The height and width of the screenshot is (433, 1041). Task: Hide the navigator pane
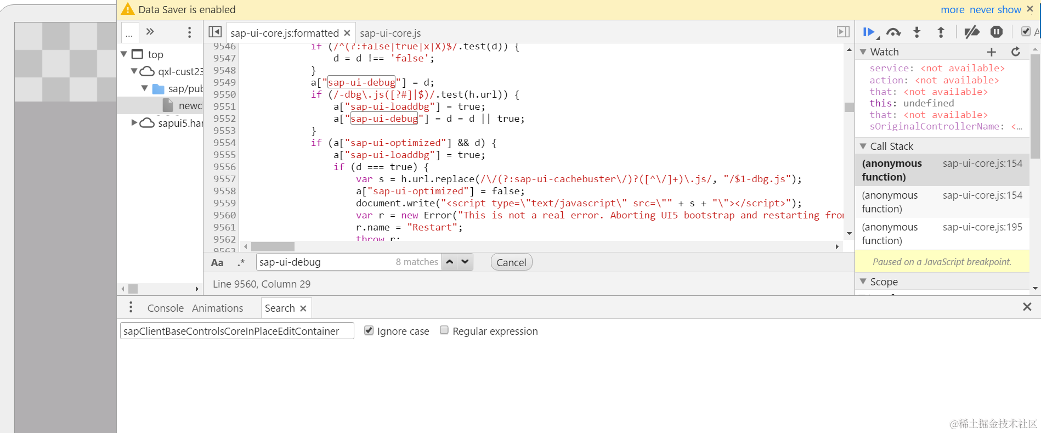[x=215, y=32]
